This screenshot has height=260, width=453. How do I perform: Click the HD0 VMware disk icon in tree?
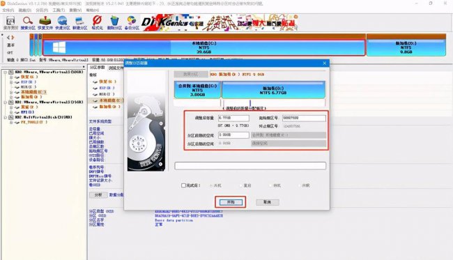point(11,72)
